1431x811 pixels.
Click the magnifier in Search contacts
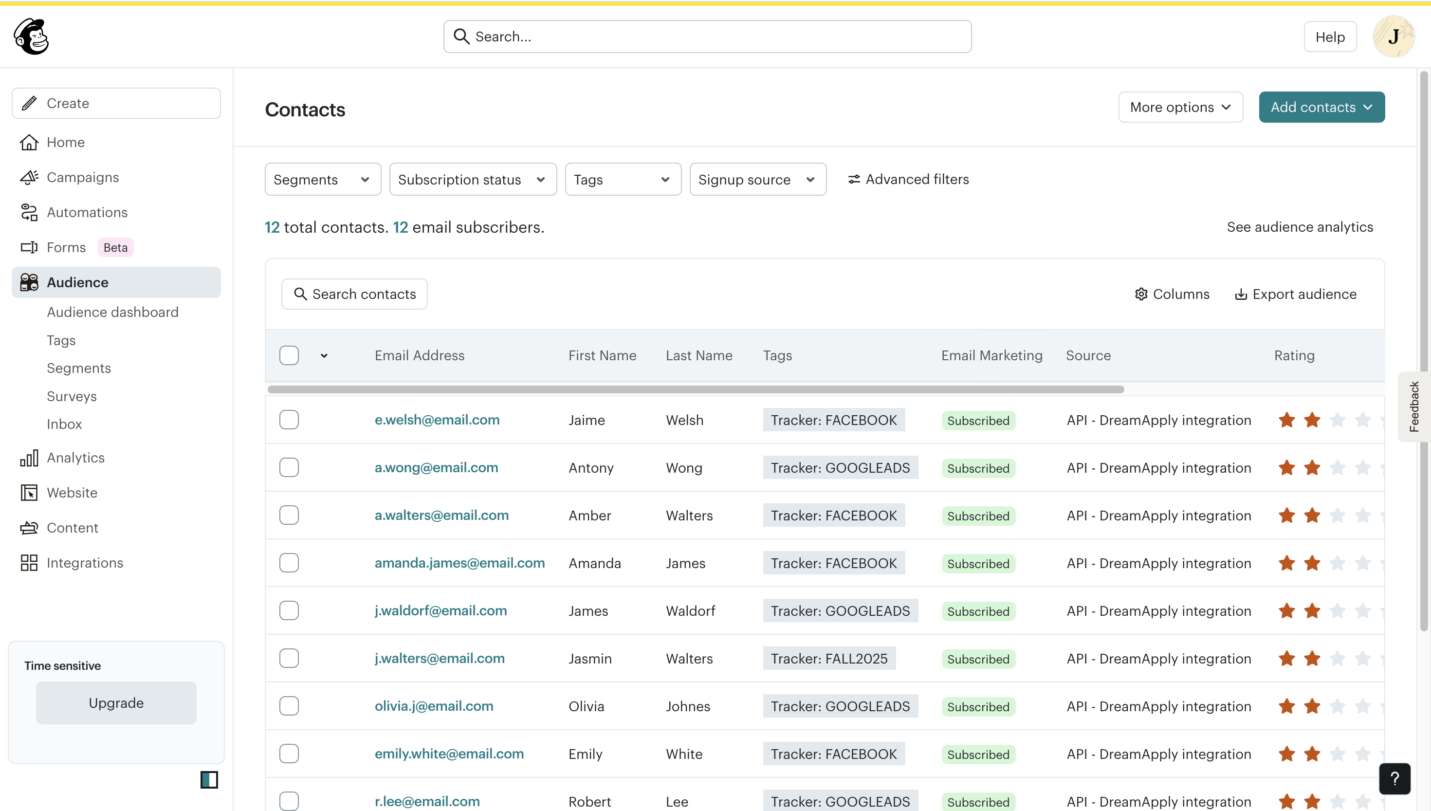coord(301,294)
